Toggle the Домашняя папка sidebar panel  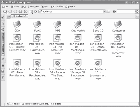point(3,44)
